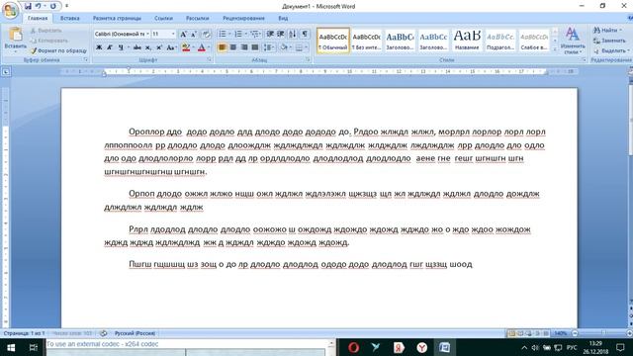Set align text left
The height and width of the screenshot is (356, 633).
222,47
